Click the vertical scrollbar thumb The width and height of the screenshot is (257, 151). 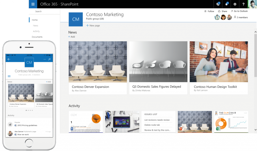click(255, 55)
